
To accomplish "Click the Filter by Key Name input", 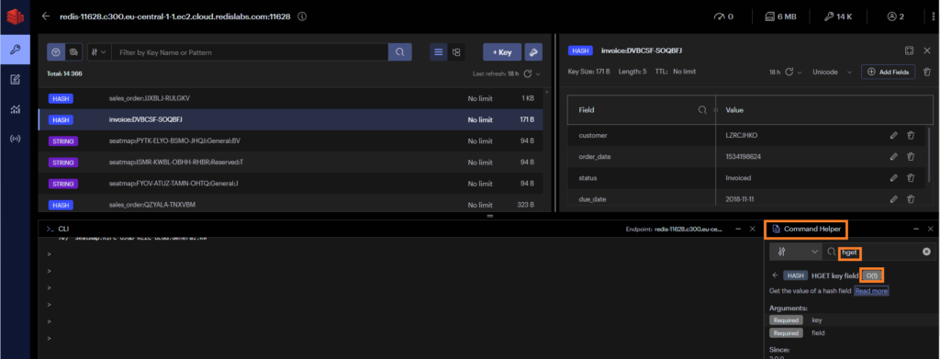I will tap(250, 52).
